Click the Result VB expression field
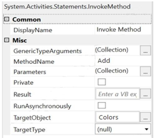Viewport: 154px width, 138px height. coord(118,94)
